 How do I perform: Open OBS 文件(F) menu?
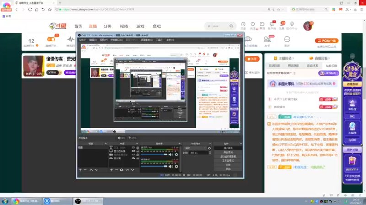coord(82,40)
